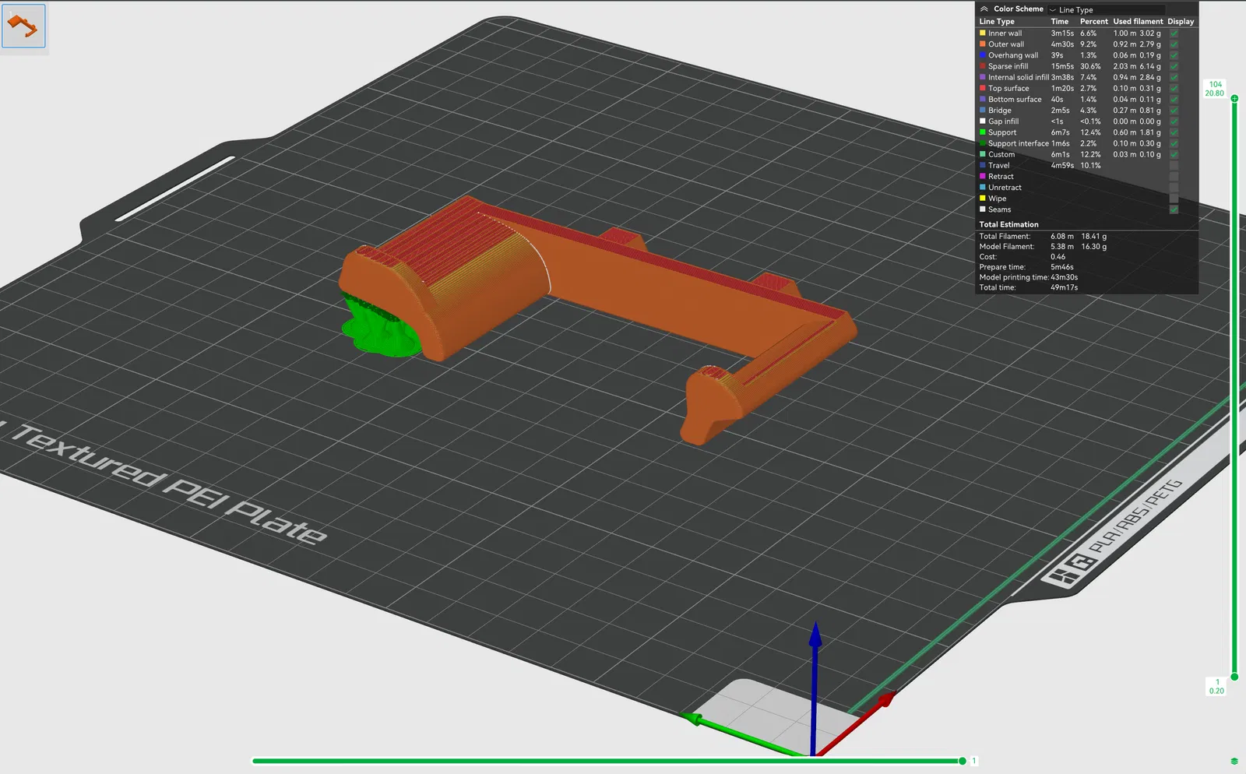1246x774 pixels.
Task: Uncheck the Bridge display checkbox
Action: [x=1174, y=111]
